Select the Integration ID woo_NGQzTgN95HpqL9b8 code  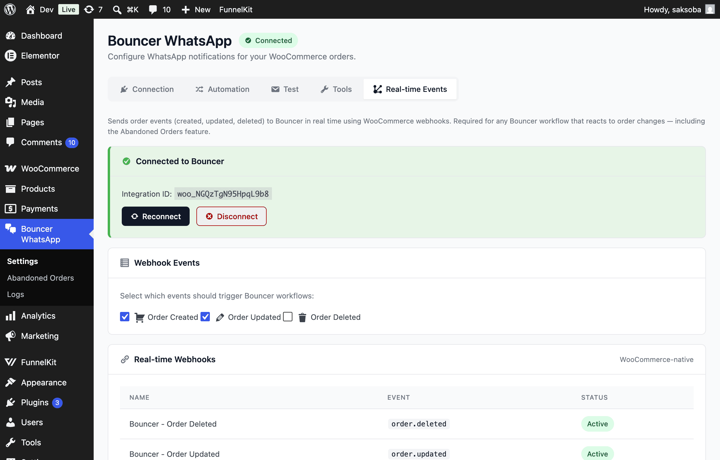pyautogui.click(x=223, y=194)
